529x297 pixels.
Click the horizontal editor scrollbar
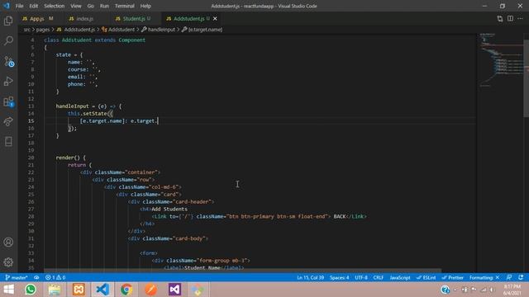point(242,271)
